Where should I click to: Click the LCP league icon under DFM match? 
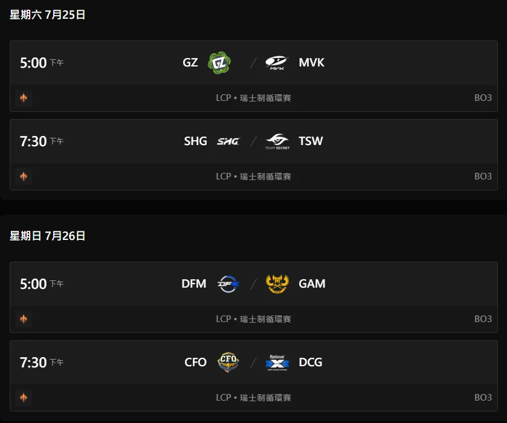pos(24,319)
